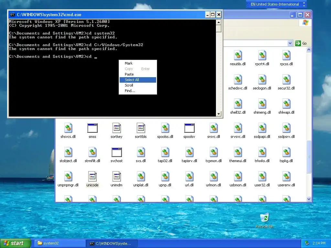Switch to the cmd.exe taskbar button
This screenshot has width=331, height=248.
[x=112, y=243]
